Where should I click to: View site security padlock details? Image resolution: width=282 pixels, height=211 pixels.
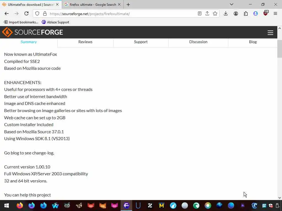[x=45, y=14]
